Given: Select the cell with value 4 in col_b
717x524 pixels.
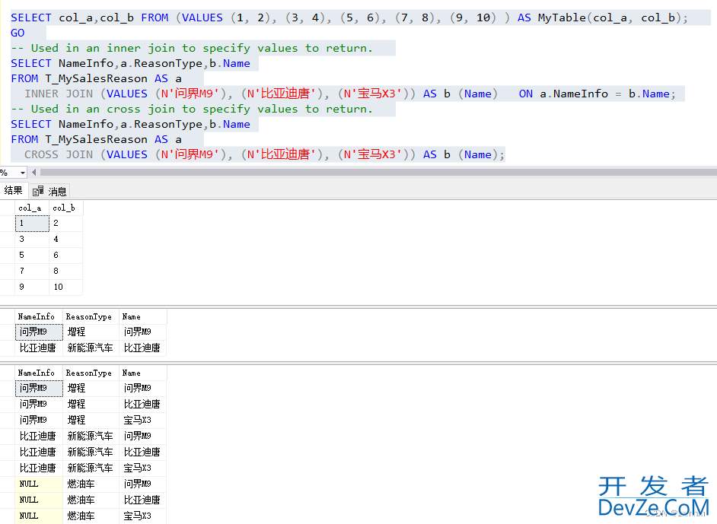Looking at the screenshot, I should 66,240.
